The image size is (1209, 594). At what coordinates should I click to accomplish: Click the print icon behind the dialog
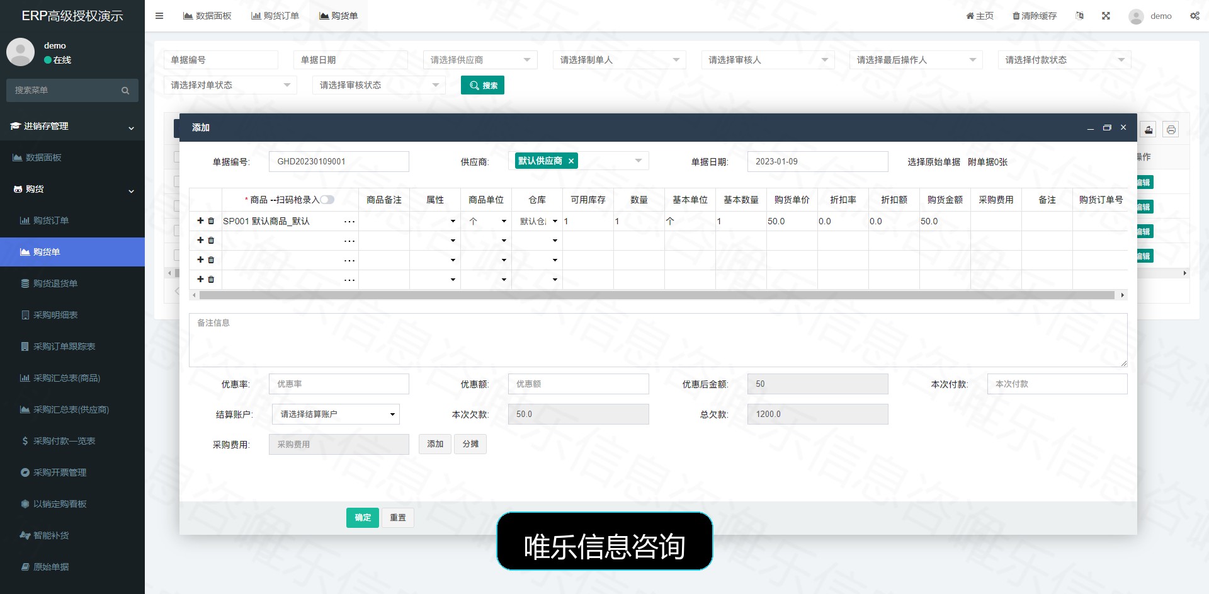click(x=1171, y=130)
